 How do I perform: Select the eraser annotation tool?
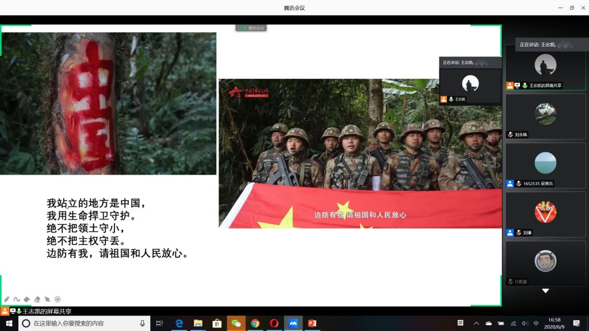37,299
